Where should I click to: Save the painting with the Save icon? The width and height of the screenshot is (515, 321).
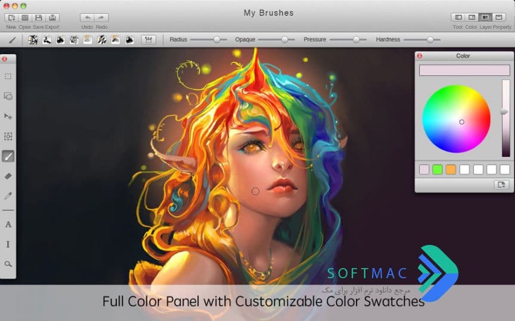click(39, 18)
